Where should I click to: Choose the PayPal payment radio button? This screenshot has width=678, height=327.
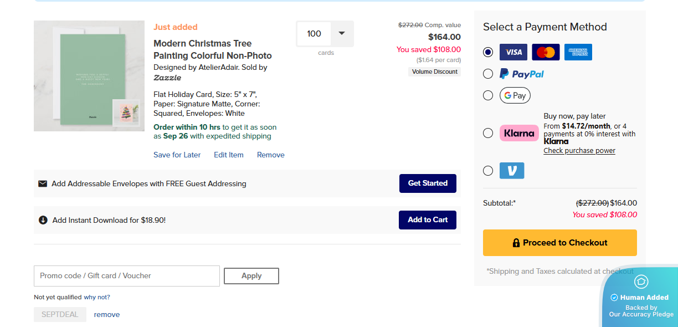(x=488, y=73)
